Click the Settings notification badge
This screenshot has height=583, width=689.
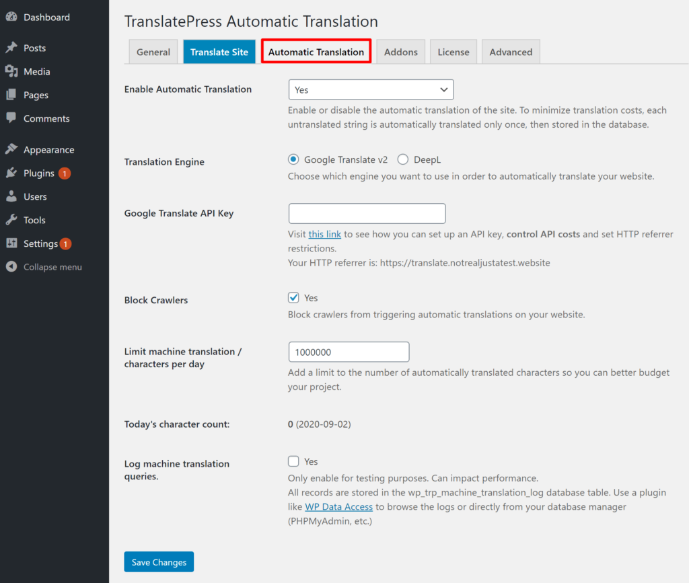point(65,243)
